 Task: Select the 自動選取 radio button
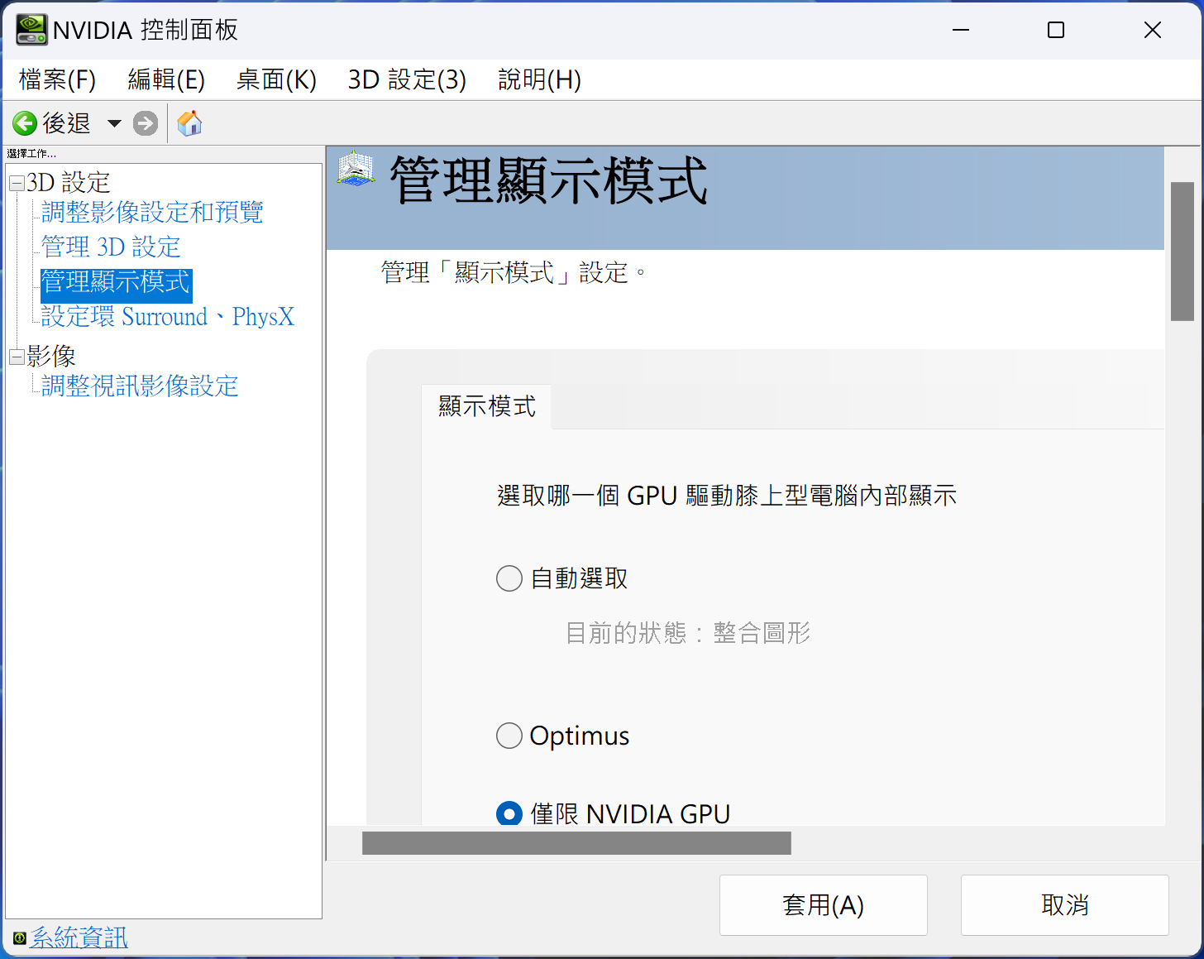[509, 578]
